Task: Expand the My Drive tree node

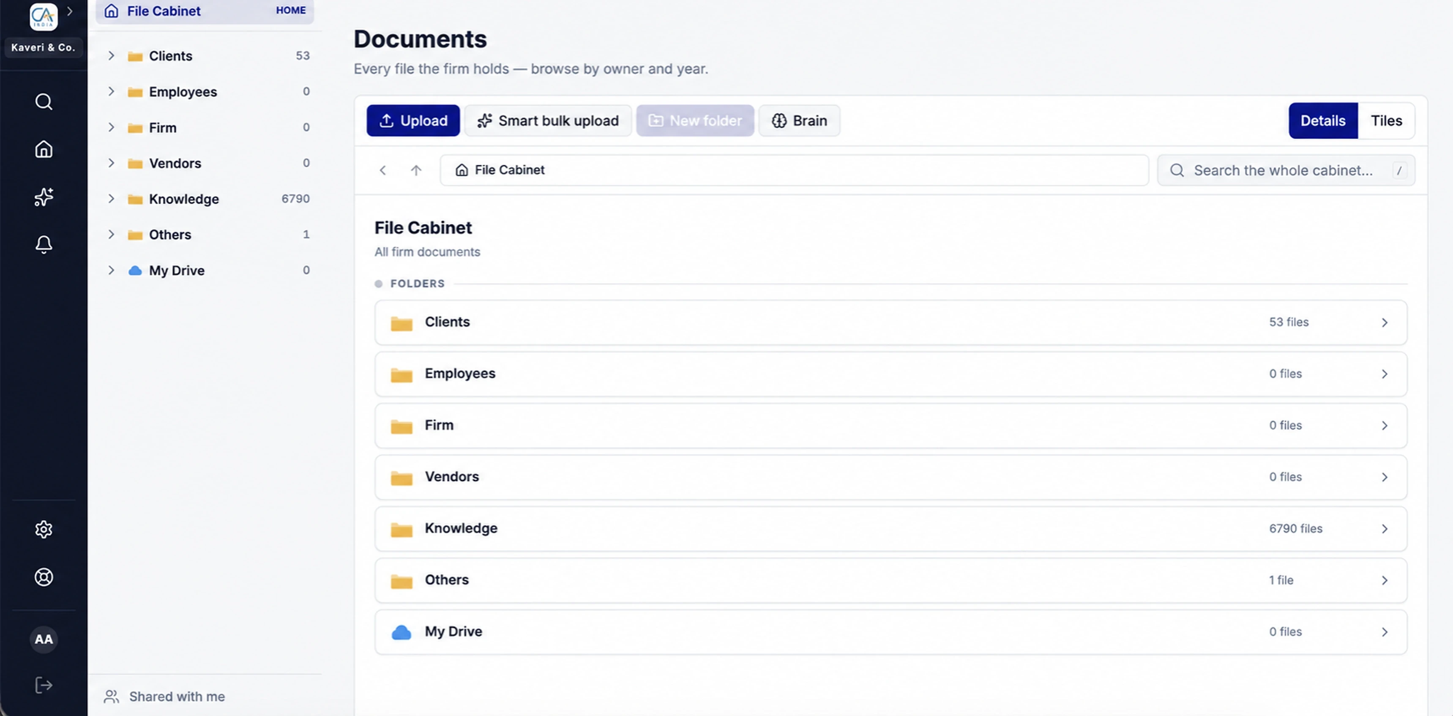Action: 111,270
